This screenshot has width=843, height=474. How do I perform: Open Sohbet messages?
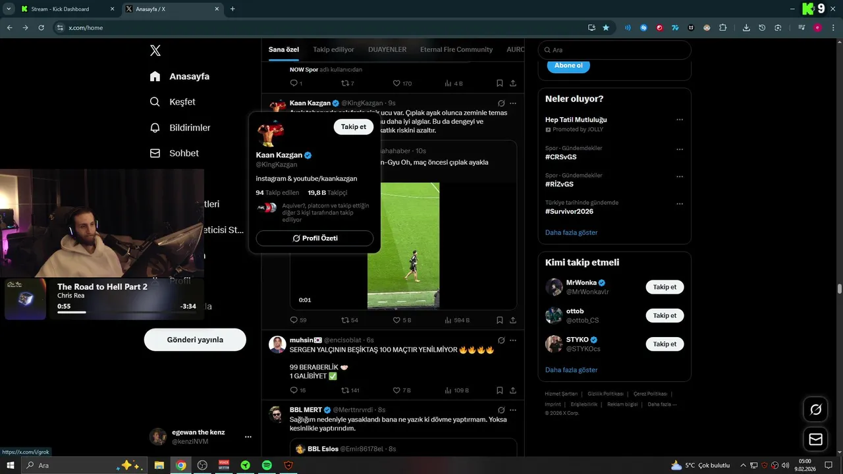pyautogui.click(x=175, y=153)
